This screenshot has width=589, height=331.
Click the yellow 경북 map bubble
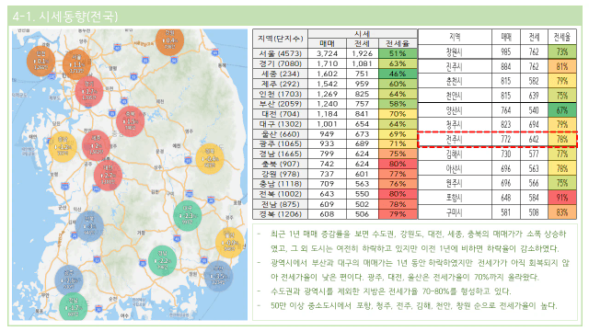point(210,159)
